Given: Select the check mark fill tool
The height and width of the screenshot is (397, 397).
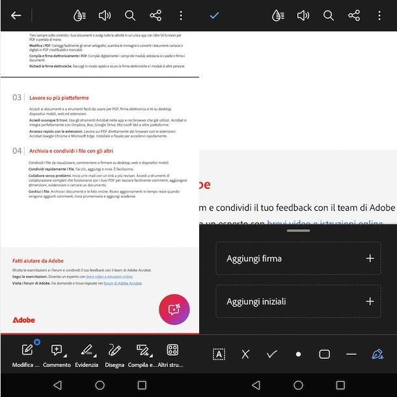Looking at the screenshot, I should coord(272,354).
